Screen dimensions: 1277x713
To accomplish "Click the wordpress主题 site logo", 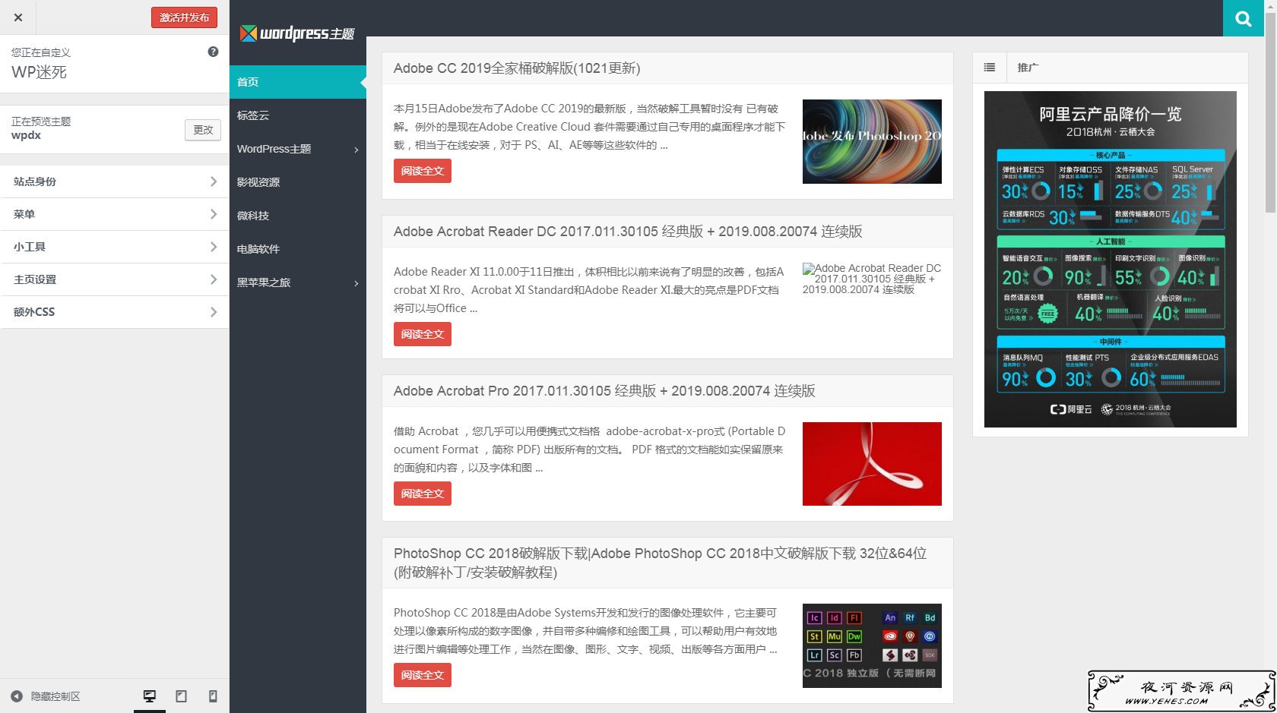I will [x=297, y=33].
